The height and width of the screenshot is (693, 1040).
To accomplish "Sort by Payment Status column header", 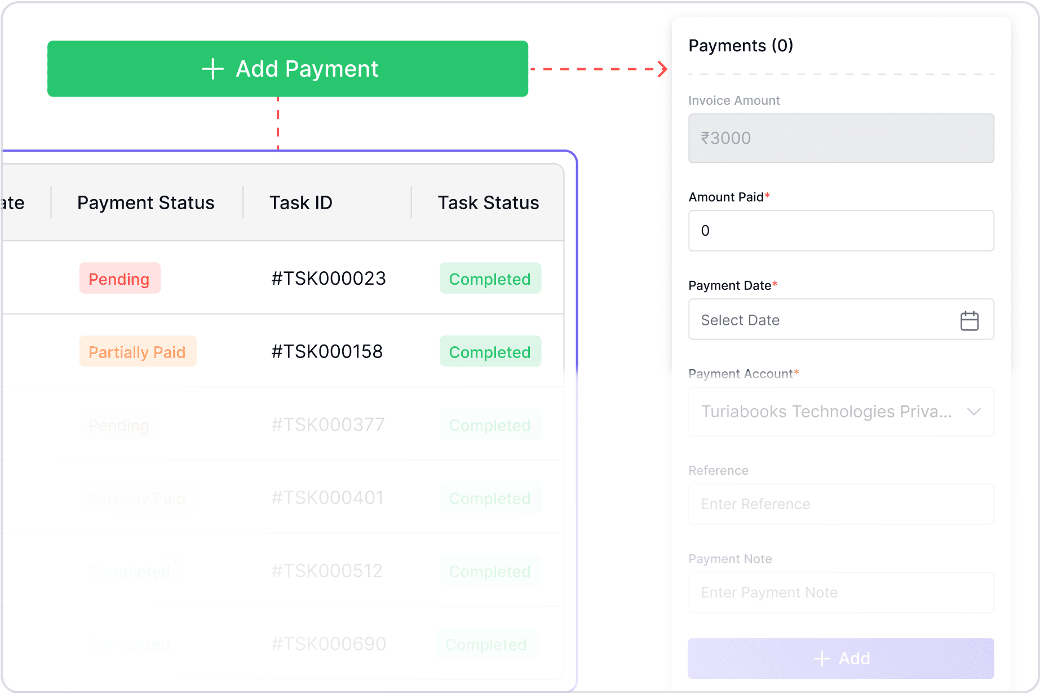I will pyautogui.click(x=146, y=202).
